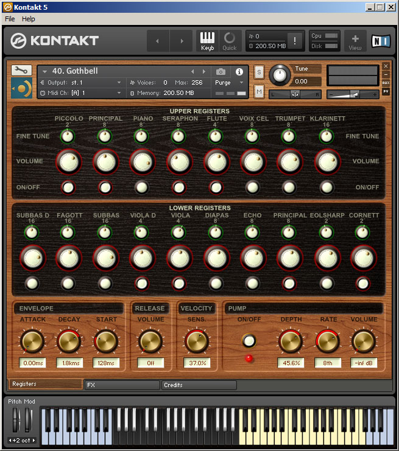Toggle the Keyb on-screen keyboard button
This screenshot has width=399, height=451.
[208, 41]
